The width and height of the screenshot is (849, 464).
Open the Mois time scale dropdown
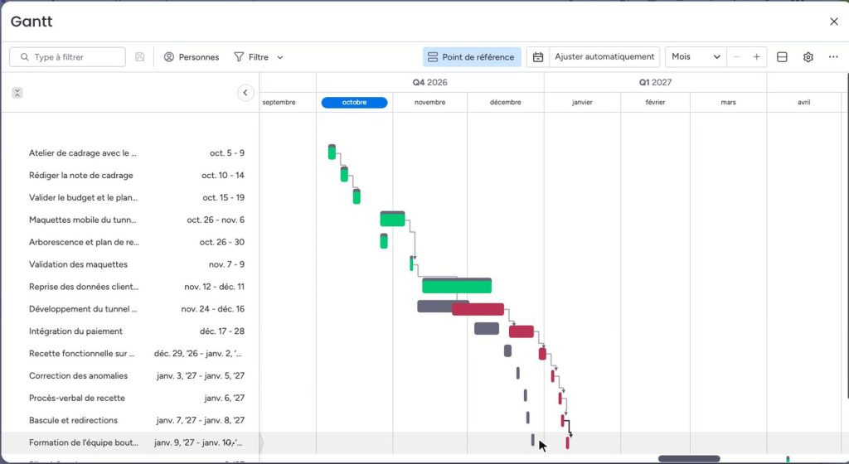click(x=696, y=57)
